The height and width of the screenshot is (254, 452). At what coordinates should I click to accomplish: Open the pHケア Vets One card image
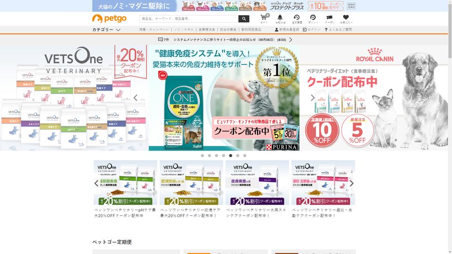tap(125, 183)
